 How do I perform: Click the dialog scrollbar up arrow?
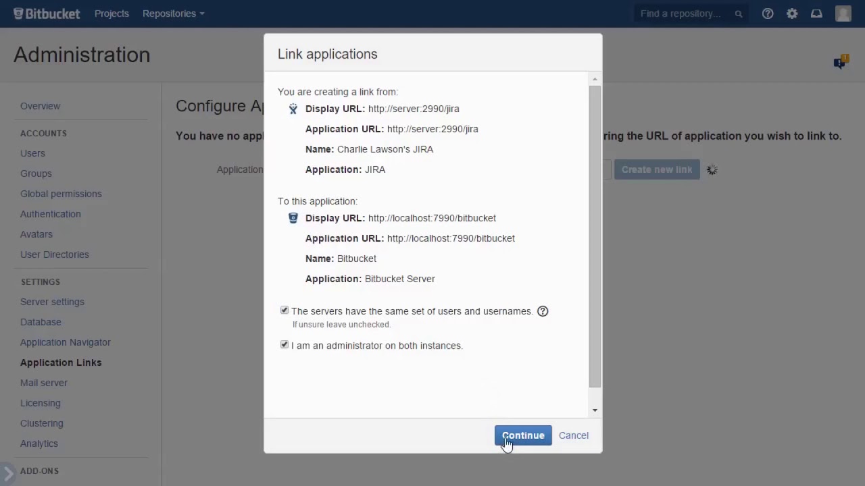point(595,79)
